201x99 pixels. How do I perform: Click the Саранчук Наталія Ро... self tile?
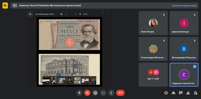tap(184, 75)
